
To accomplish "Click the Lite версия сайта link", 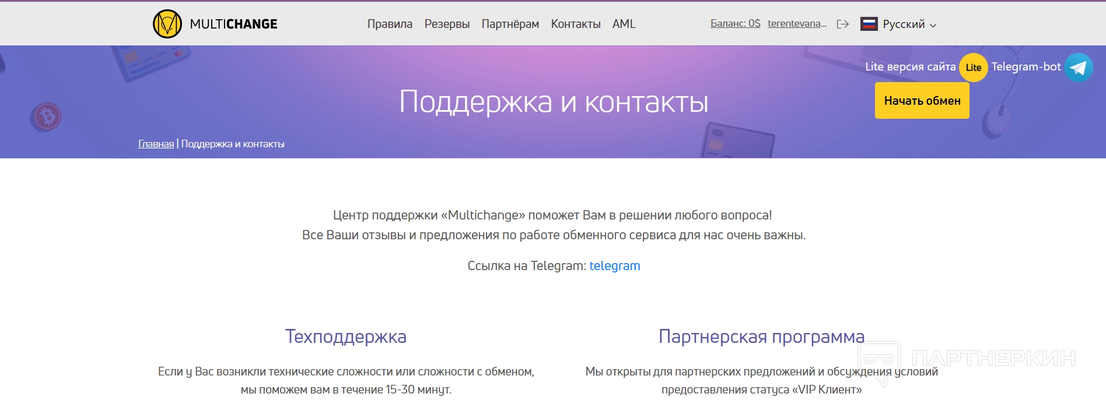I will [910, 66].
